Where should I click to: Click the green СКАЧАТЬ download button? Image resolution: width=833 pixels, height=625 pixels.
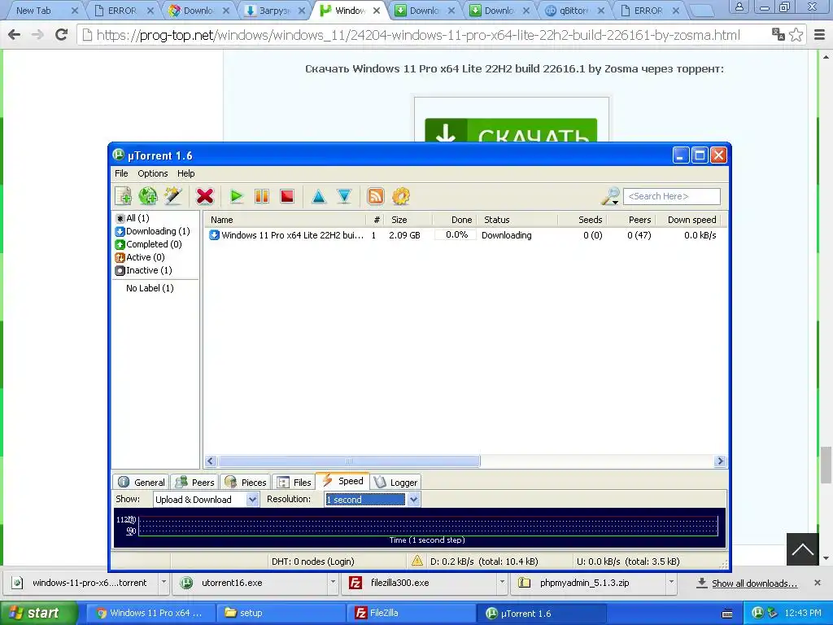tap(511, 131)
